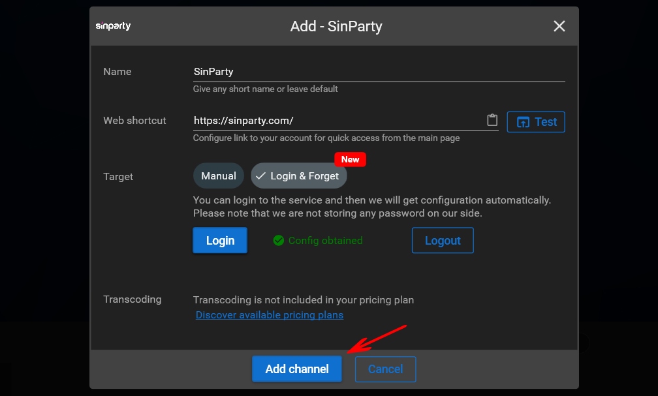The width and height of the screenshot is (658, 396).
Task: Click 'Transcoding is not included in your pricing plan'
Action: (x=304, y=300)
